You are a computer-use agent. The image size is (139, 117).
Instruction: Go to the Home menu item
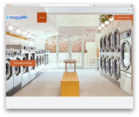[42, 17]
